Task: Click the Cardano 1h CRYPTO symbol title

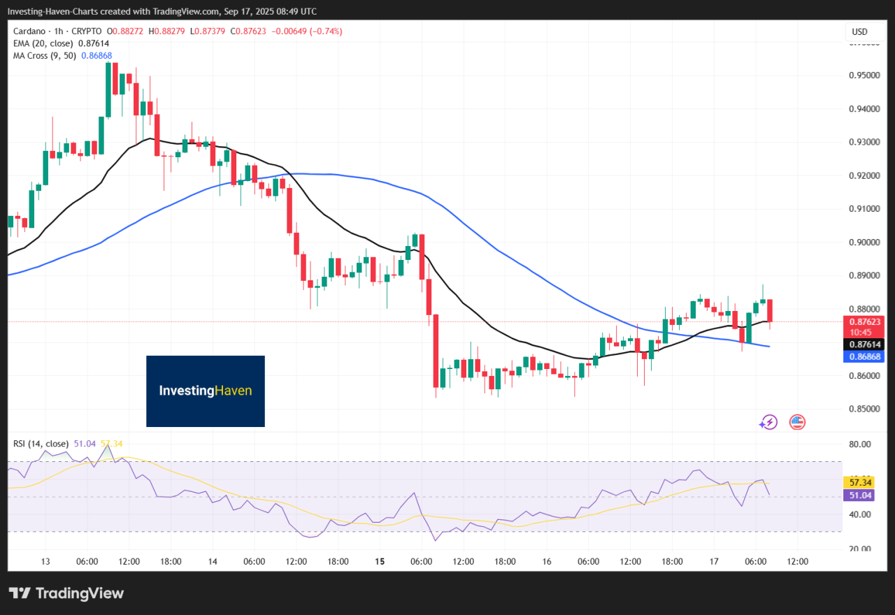Action: click(57, 31)
